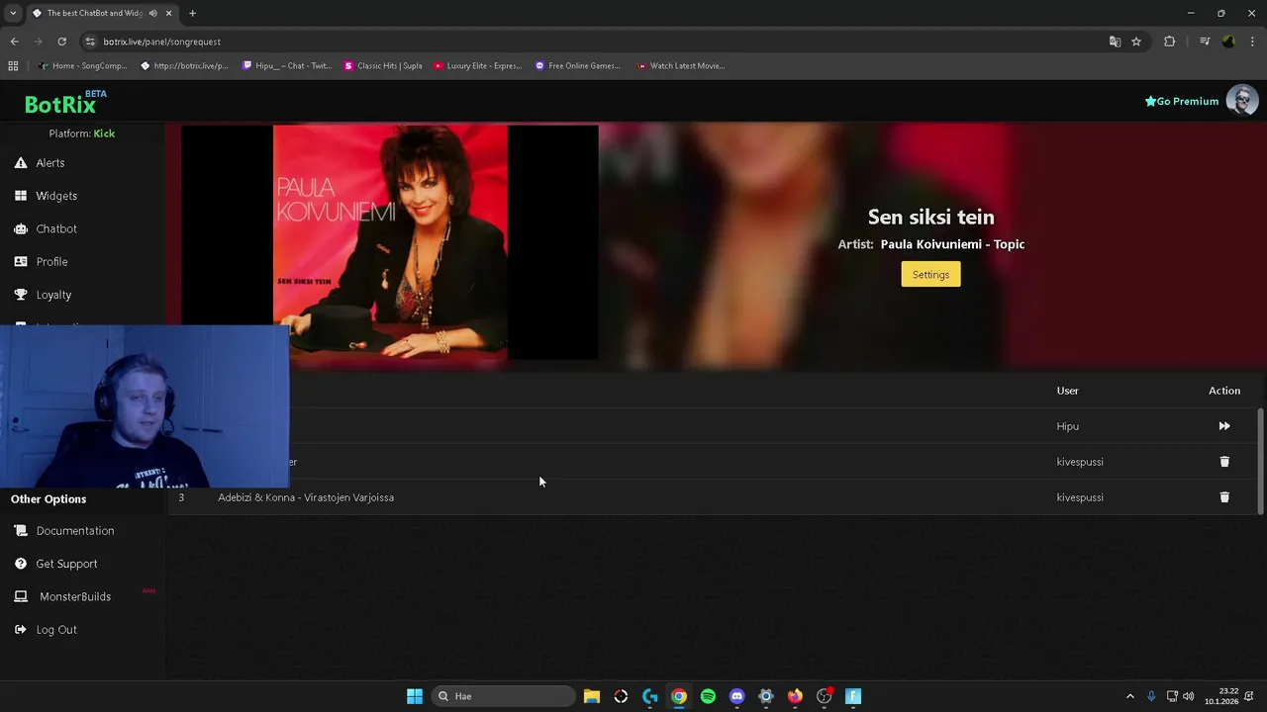Reload the page
Viewport: 1267px width, 712px height.
tap(61, 42)
